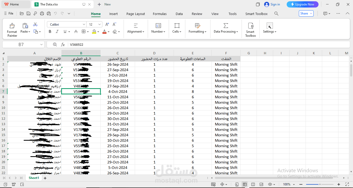
Task: Expand the Calibri font name dropdown
Action: 84,24
